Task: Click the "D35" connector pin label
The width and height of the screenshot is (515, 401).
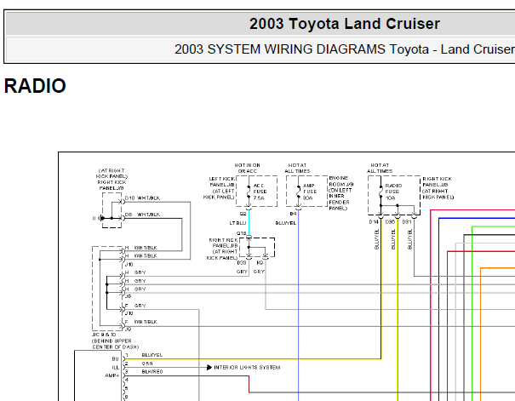Action: coord(390,222)
